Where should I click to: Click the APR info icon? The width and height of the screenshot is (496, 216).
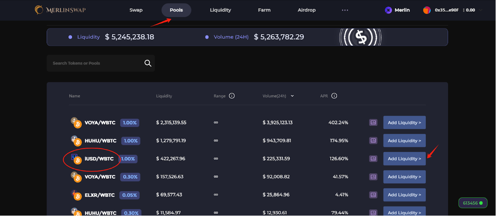click(334, 96)
